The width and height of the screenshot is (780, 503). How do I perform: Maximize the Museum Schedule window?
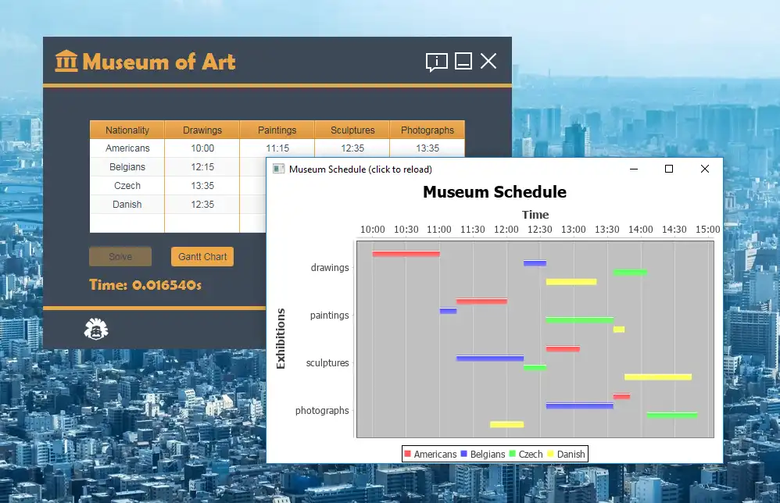(669, 169)
